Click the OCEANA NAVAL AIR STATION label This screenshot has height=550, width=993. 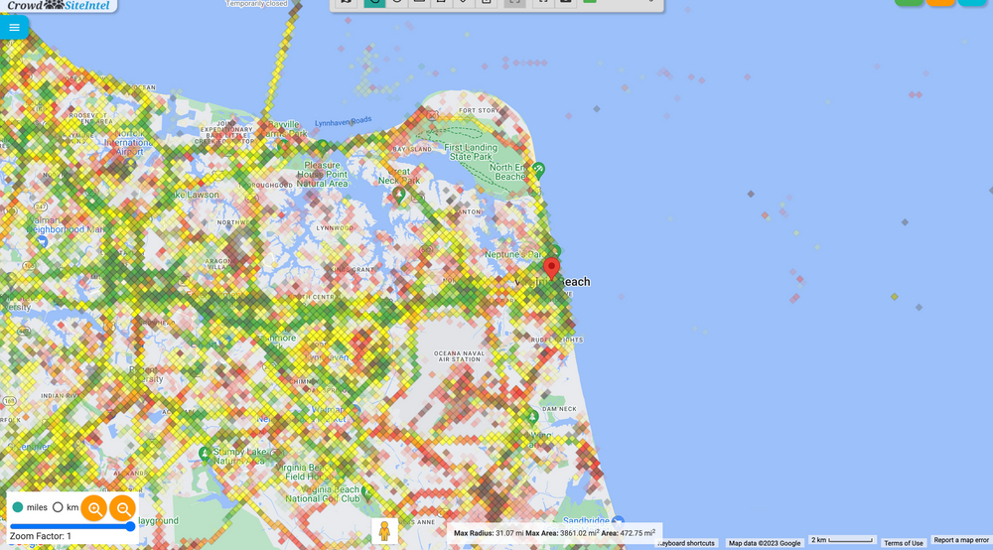pos(460,356)
